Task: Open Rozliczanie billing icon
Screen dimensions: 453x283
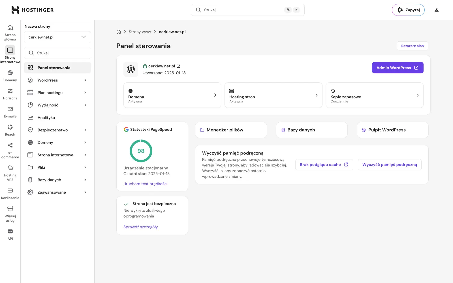Action: [x=10, y=190]
